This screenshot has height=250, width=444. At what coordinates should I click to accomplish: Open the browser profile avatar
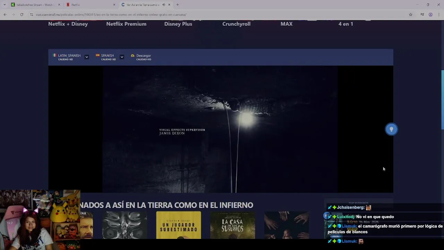pyautogui.click(x=430, y=15)
